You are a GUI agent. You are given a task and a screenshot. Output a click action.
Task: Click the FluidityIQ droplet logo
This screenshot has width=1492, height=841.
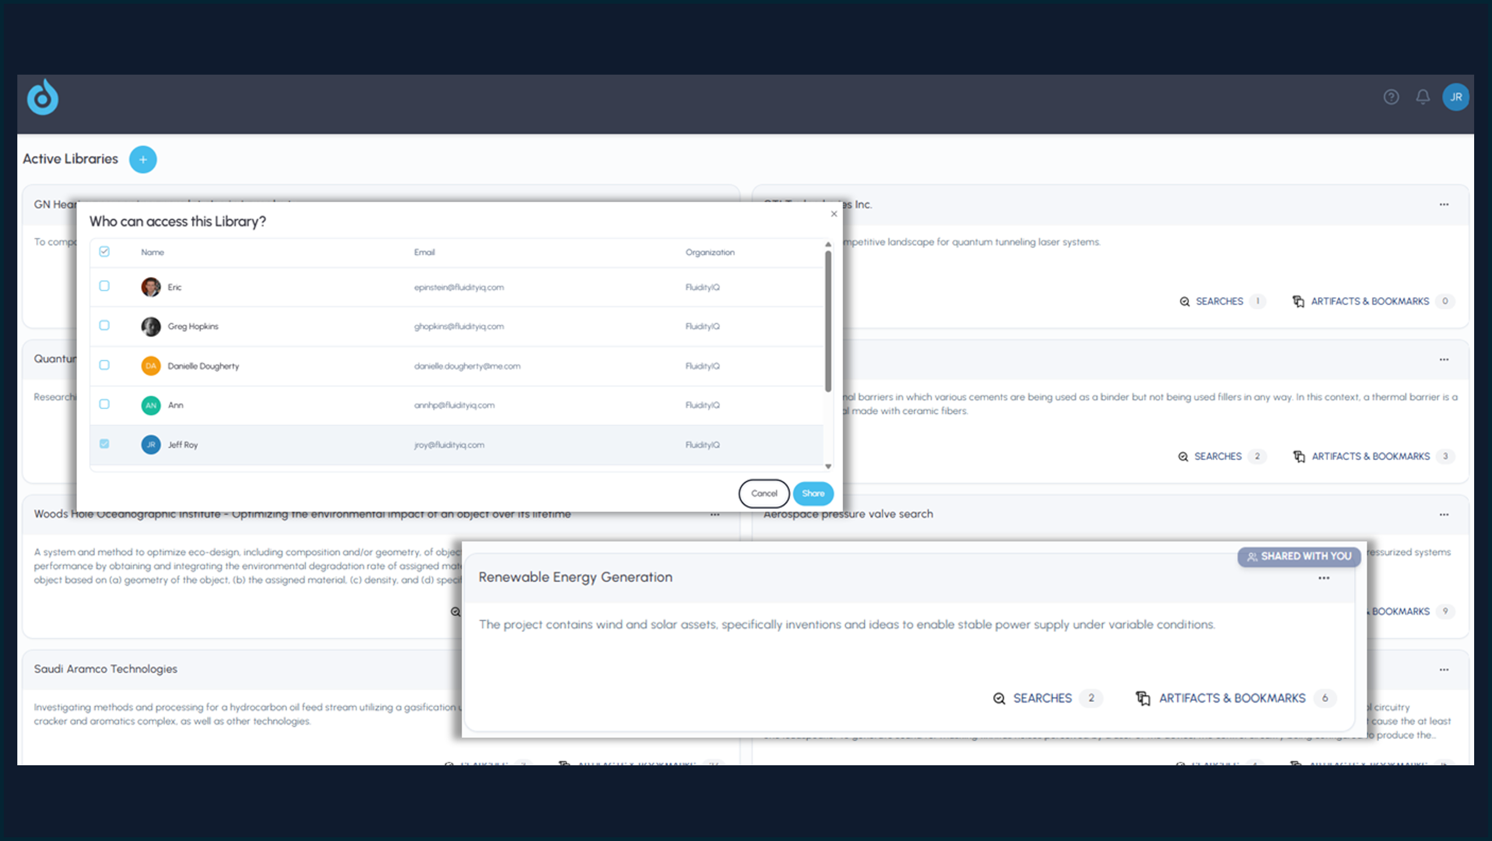coord(42,97)
